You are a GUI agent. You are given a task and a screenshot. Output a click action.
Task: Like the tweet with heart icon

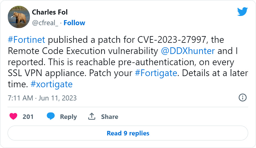tap(13, 116)
